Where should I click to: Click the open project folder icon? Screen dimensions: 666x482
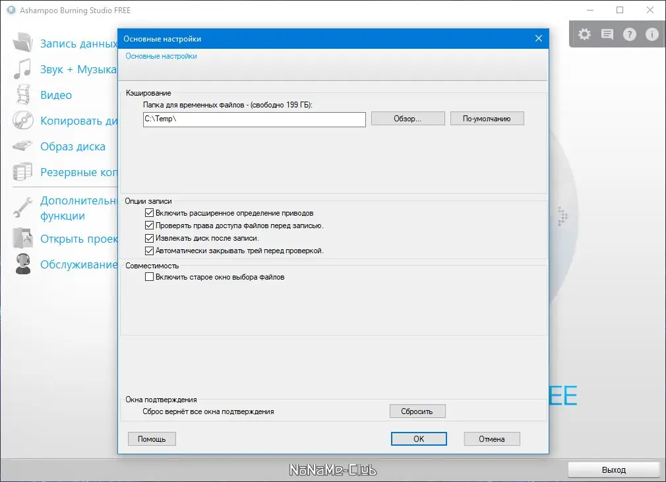22,238
